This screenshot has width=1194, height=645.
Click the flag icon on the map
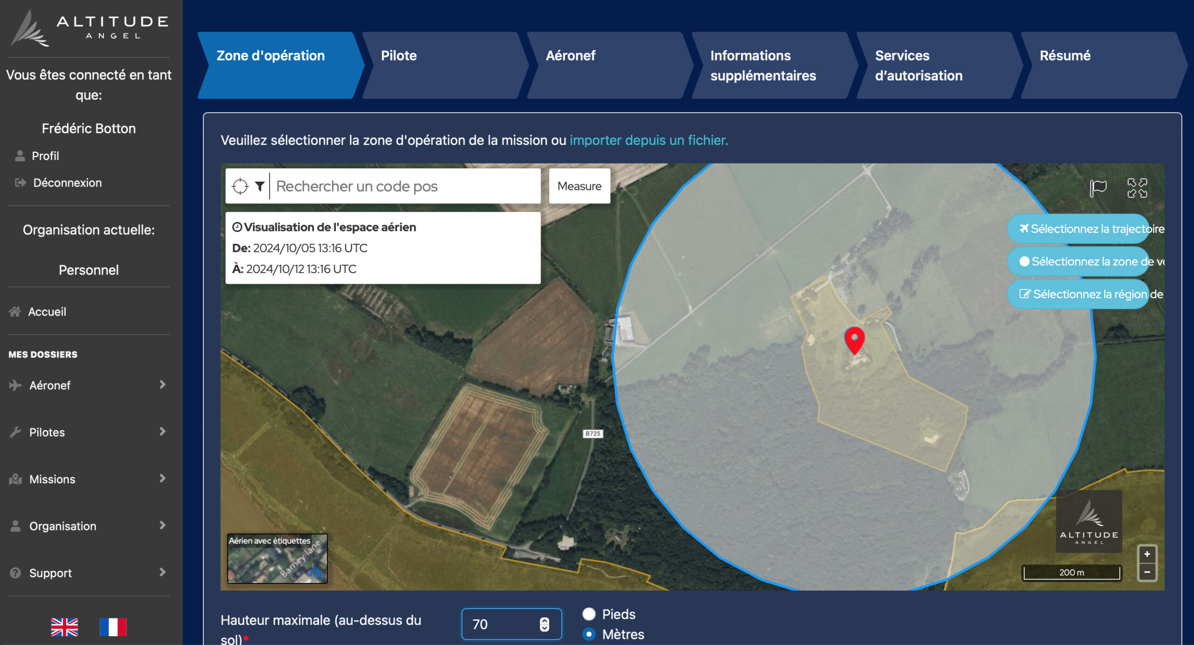1098,188
